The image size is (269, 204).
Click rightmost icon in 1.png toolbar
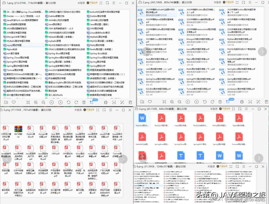[130, 102]
